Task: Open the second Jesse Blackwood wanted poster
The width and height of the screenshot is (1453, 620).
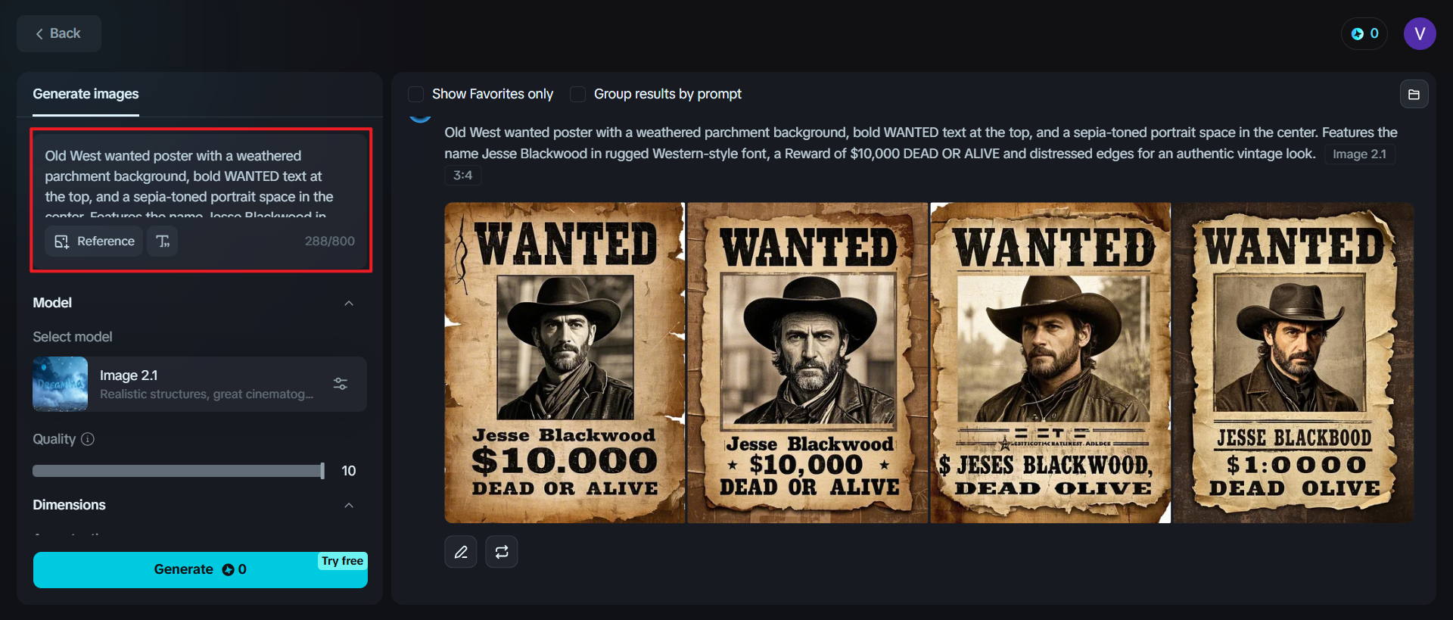Action: pos(807,361)
